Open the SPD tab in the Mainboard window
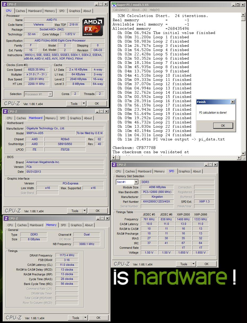 click(x=62, y=118)
